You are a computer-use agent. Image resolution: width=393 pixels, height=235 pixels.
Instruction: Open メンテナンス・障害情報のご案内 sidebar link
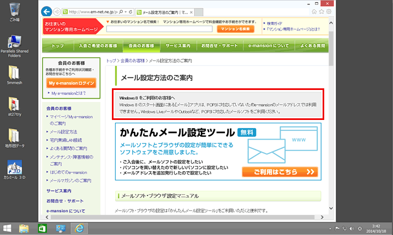point(72,160)
